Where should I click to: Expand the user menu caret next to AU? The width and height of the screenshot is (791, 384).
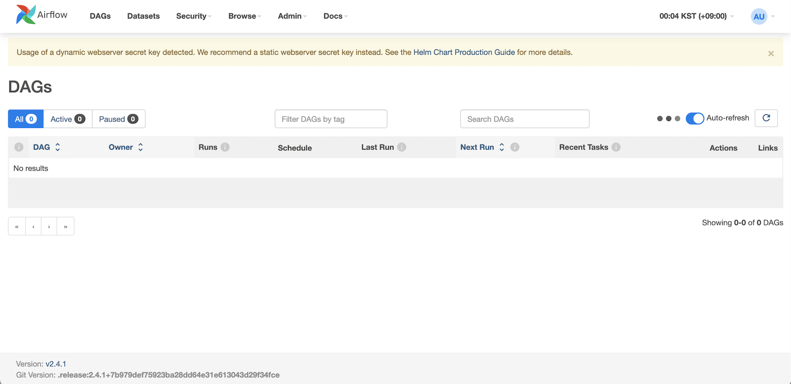(773, 16)
